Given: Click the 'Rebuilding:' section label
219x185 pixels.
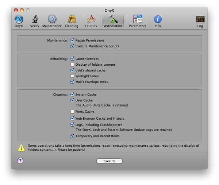Looking at the screenshot, I should click(x=59, y=59).
